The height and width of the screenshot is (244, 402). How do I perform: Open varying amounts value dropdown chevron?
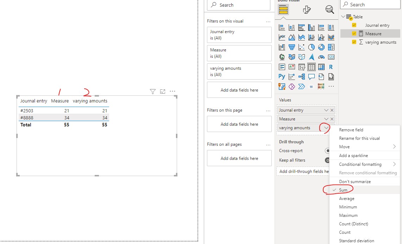(326, 128)
